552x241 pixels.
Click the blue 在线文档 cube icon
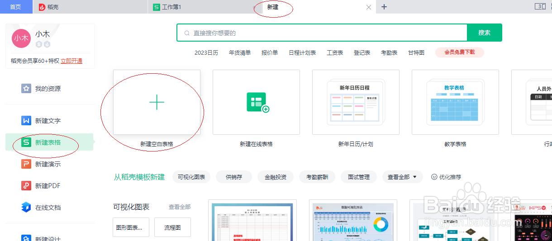[x=26, y=208]
